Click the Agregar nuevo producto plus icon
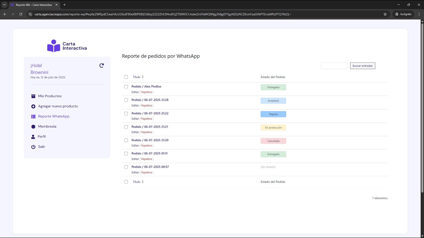This screenshot has width=424, height=238. 33,106
